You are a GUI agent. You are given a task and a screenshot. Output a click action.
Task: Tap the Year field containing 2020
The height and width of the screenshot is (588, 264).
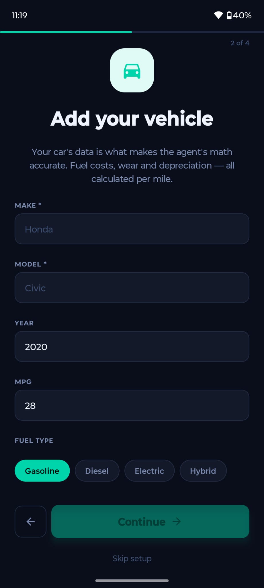tap(132, 347)
